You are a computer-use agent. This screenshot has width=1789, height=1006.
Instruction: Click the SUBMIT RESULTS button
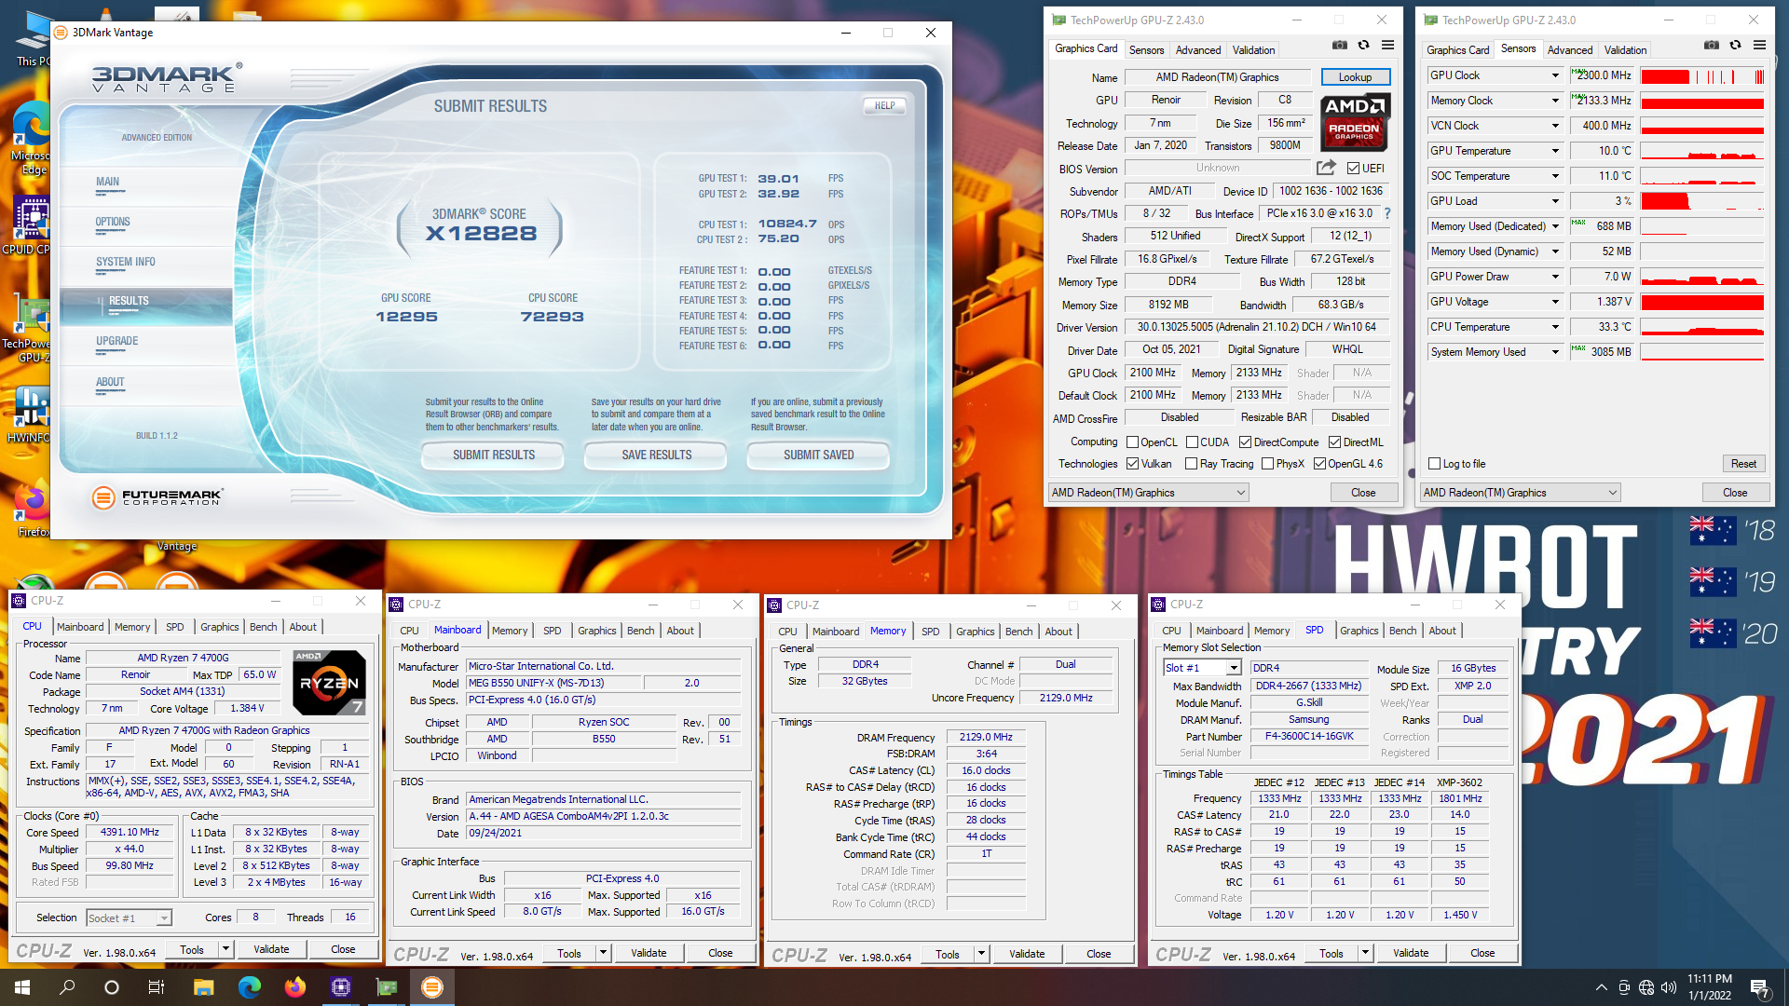click(494, 455)
